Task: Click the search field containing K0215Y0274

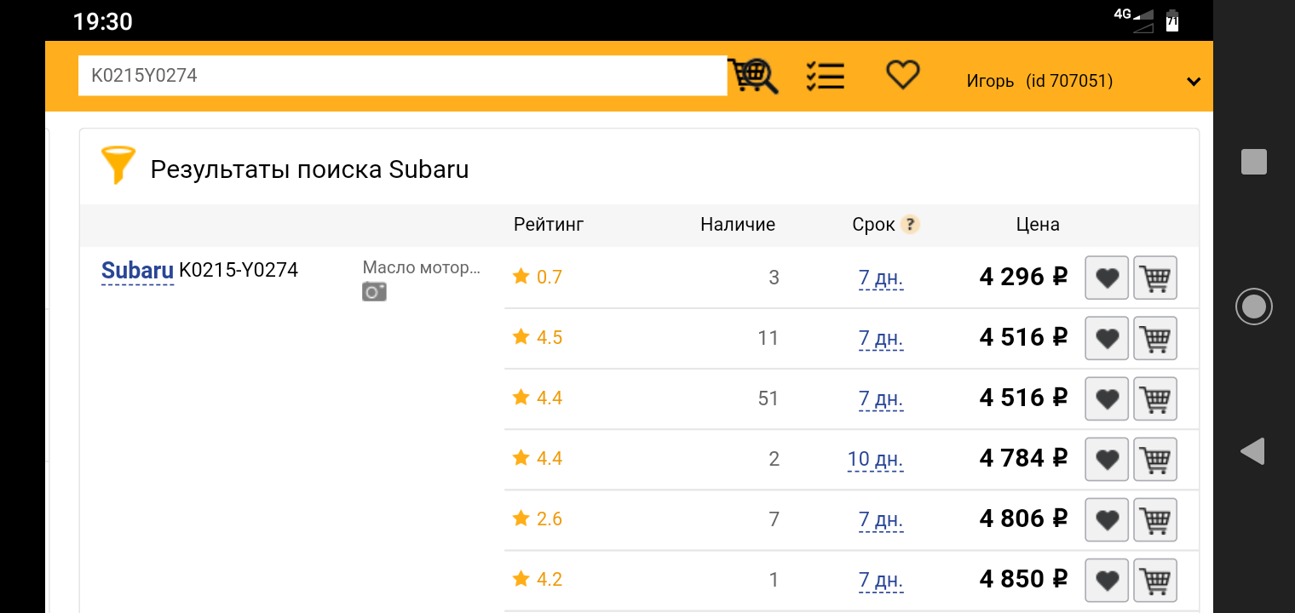Action: pyautogui.click(x=402, y=76)
